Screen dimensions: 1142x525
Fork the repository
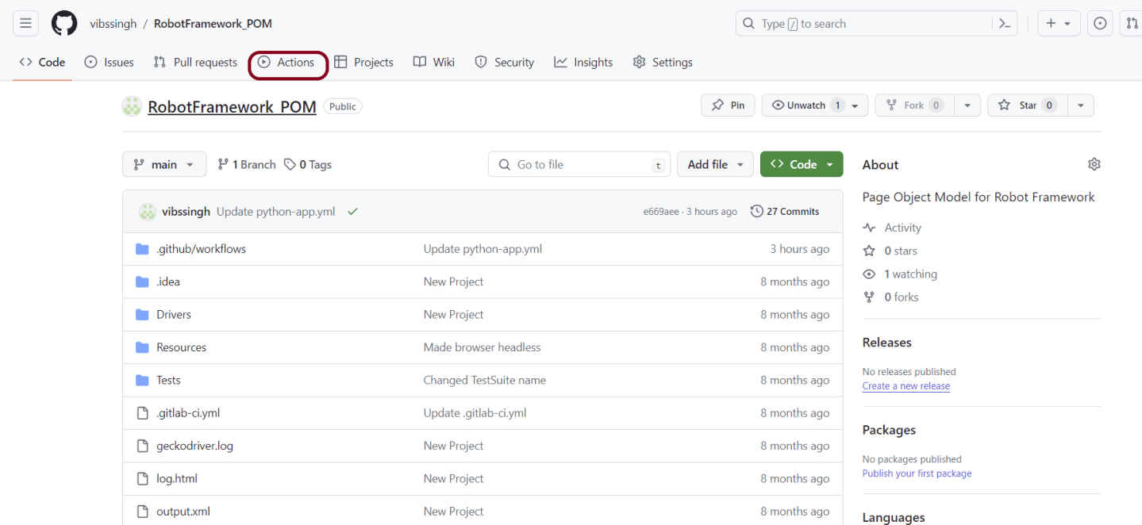[x=914, y=105]
